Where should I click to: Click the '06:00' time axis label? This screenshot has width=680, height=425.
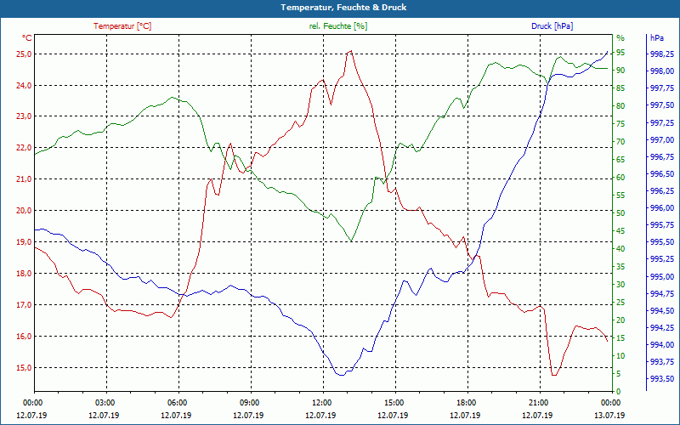tap(177, 402)
